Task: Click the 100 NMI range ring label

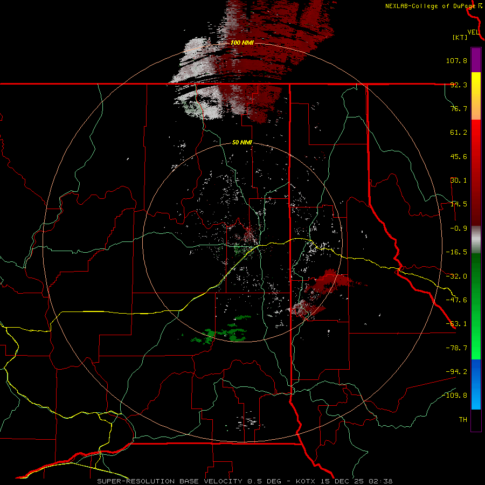Action: [x=242, y=43]
